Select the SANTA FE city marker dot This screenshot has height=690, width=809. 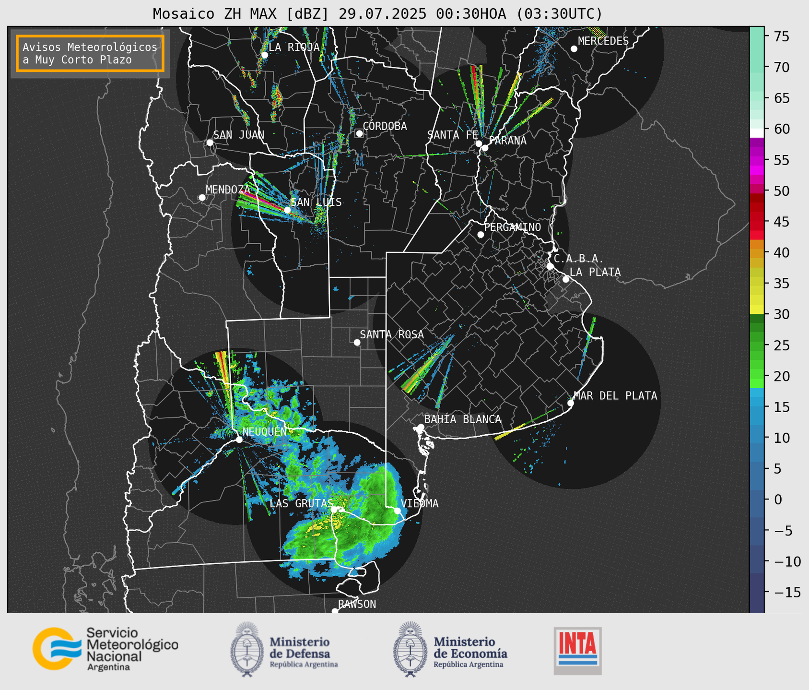coord(479,143)
